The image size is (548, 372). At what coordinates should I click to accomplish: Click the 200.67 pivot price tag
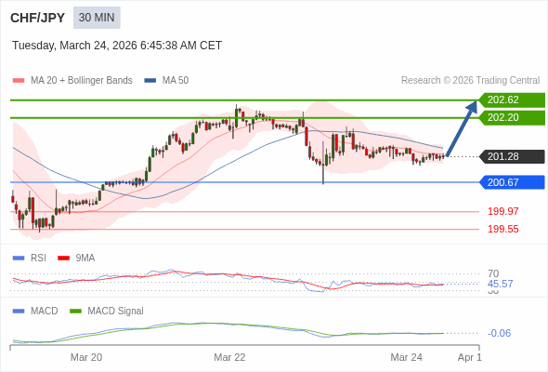[x=512, y=182]
